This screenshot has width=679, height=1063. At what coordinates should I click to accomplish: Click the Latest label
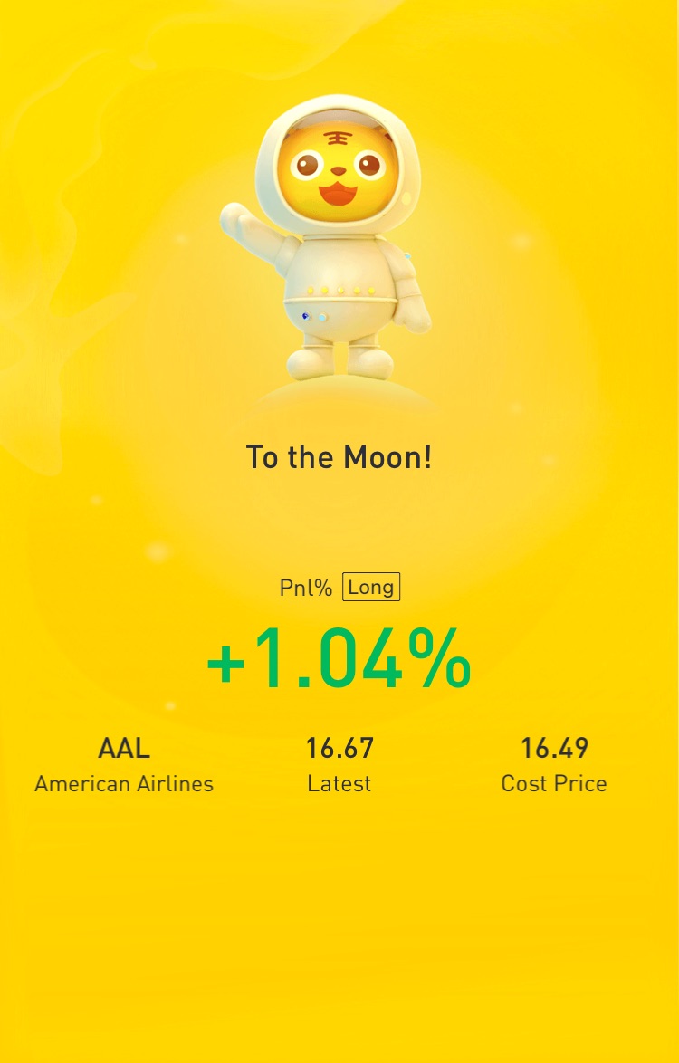point(339,784)
